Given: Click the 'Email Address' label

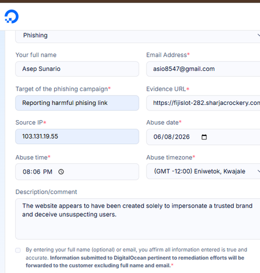Looking at the screenshot, I should [x=168, y=55].
